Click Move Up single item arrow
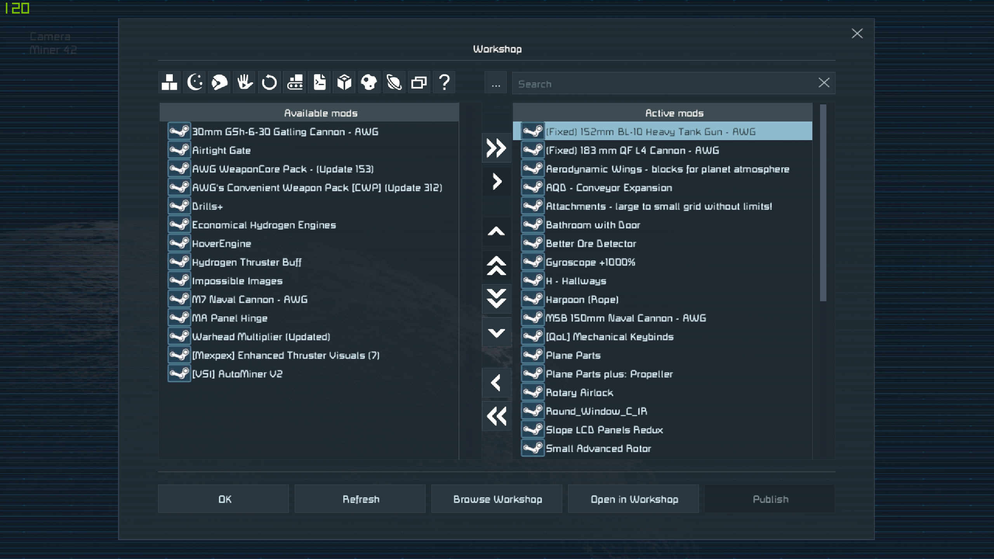 pyautogui.click(x=496, y=231)
